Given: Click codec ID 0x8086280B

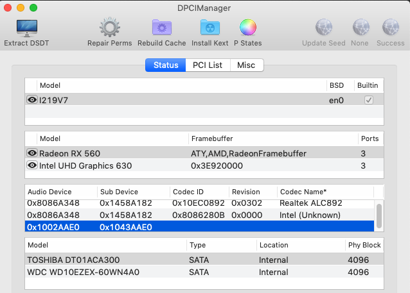Looking at the screenshot, I should pyautogui.click(x=199, y=215).
